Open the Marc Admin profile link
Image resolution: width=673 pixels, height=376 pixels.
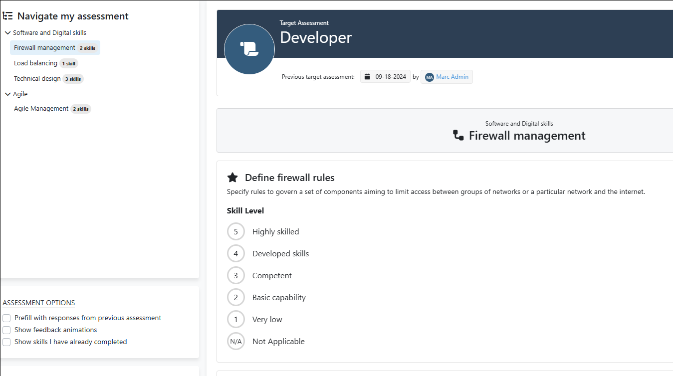[x=452, y=77]
